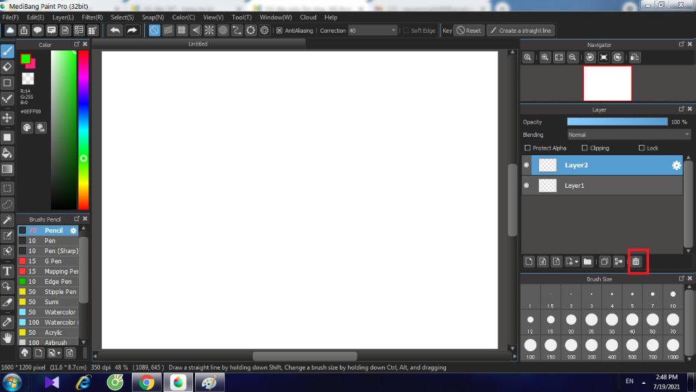Select the Gradient tool

(7, 169)
